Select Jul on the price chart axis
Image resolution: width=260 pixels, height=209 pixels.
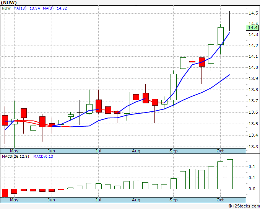(98, 151)
